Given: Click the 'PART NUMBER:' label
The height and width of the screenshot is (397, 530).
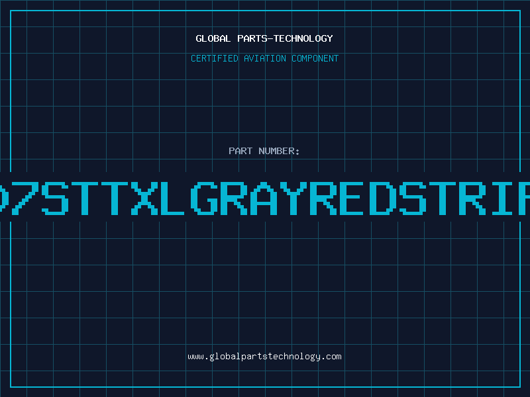Looking at the screenshot, I should click(x=264, y=151).
